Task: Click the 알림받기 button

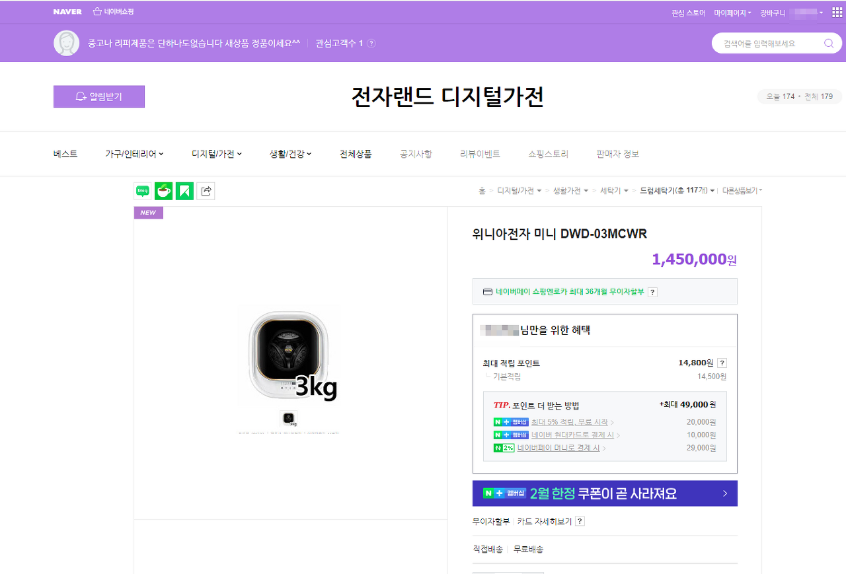Action: (99, 96)
